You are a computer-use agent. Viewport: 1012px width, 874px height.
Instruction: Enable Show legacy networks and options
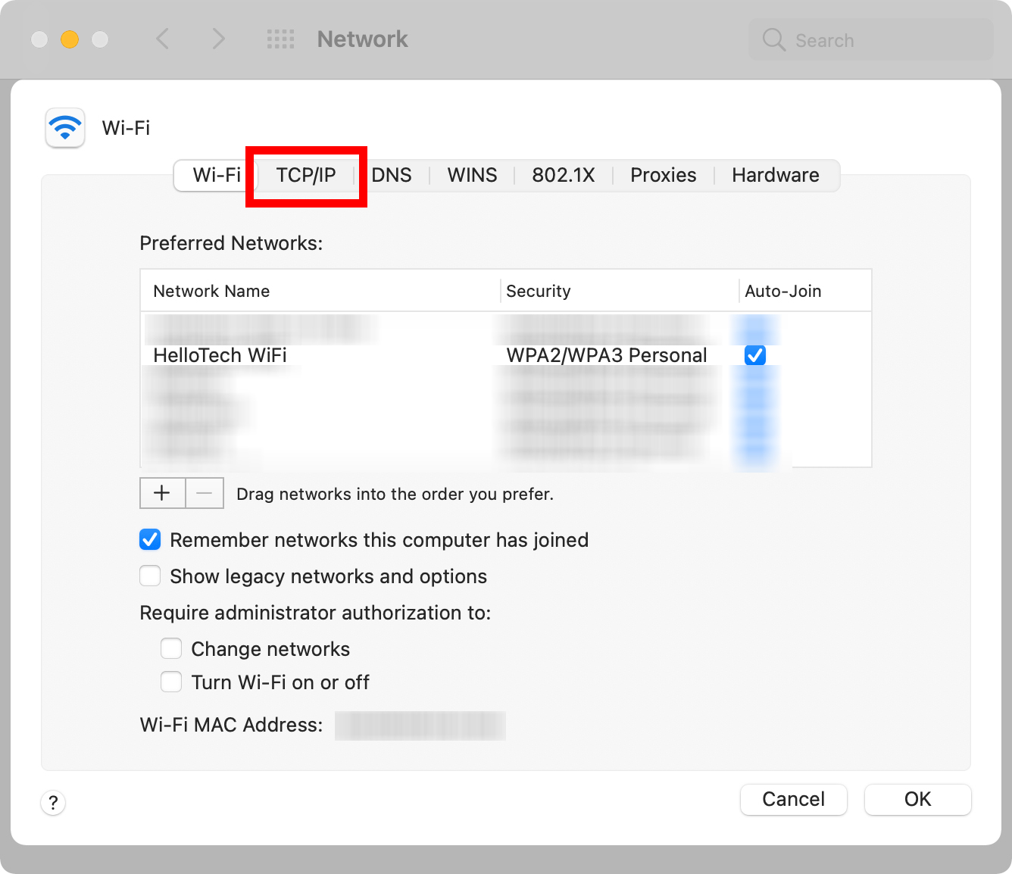click(x=150, y=576)
